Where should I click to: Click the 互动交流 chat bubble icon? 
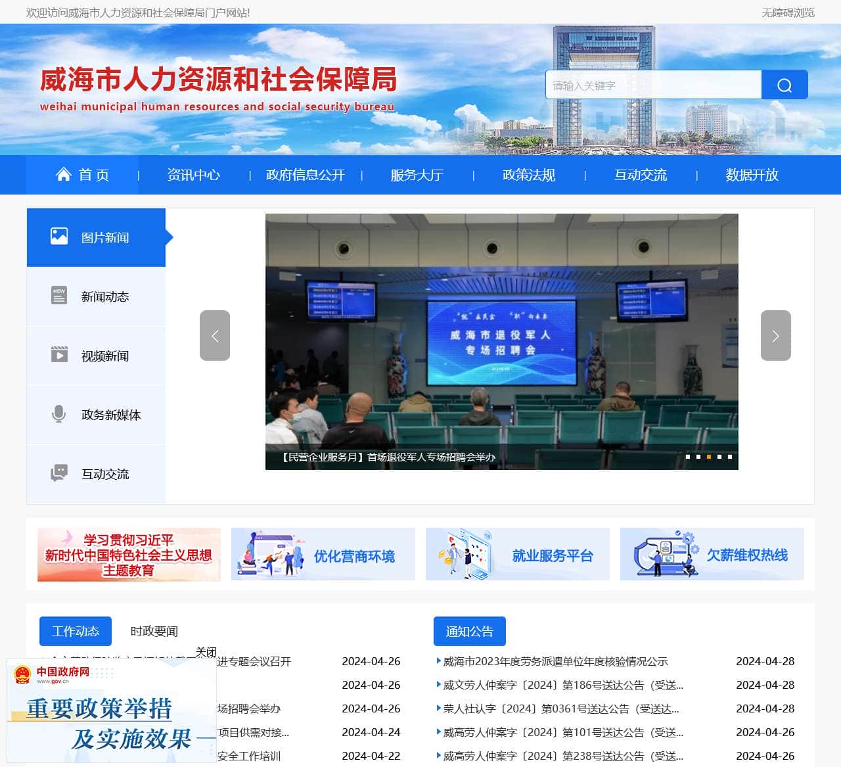(x=59, y=473)
